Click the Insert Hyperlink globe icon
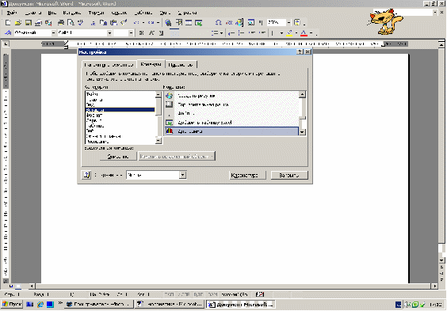The width and height of the screenshot is (447, 311). [x=168, y=22]
